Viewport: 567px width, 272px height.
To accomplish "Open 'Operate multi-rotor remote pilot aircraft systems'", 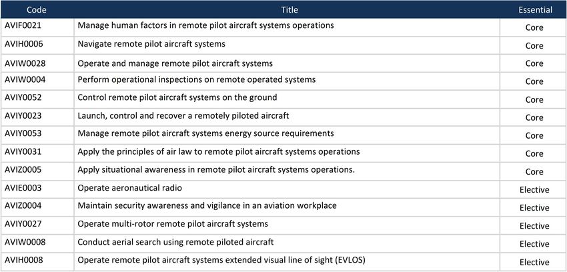I will pyautogui.click(x=173, y=224).
